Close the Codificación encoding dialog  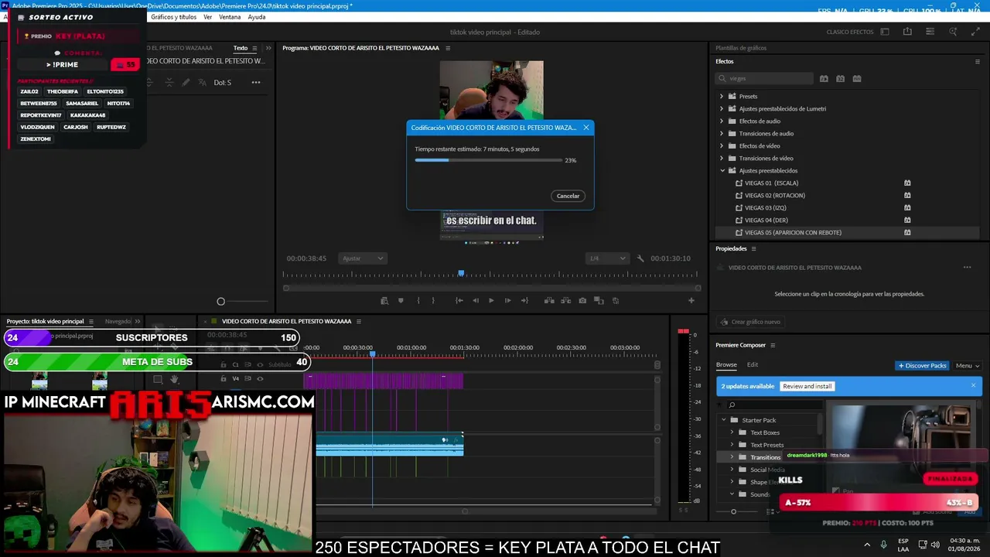tap(586, 128)
